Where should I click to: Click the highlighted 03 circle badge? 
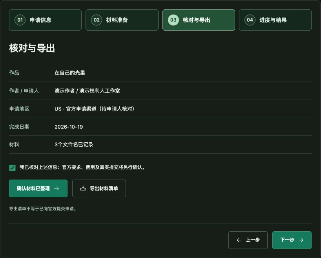pyautogui.click(x=173, y=20)
